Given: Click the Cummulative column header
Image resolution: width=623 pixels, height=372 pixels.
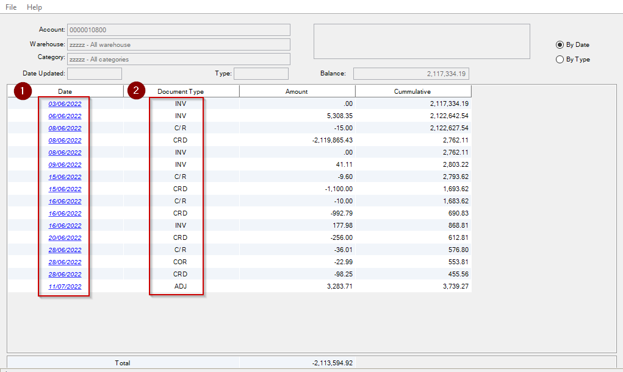Looking at the screenshot, I should (x=412, y=91).
